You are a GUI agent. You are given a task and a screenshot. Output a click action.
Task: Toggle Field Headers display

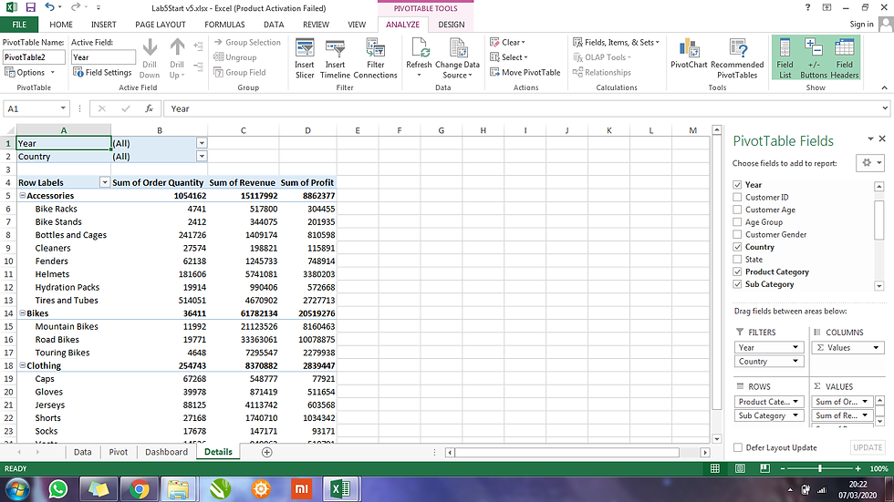coord(845,58)
